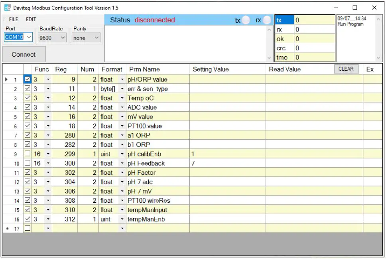This screenshot has width=386, height=259.
Task: Open the Format dropdown for Temp oC
Action: pos(122,98)
